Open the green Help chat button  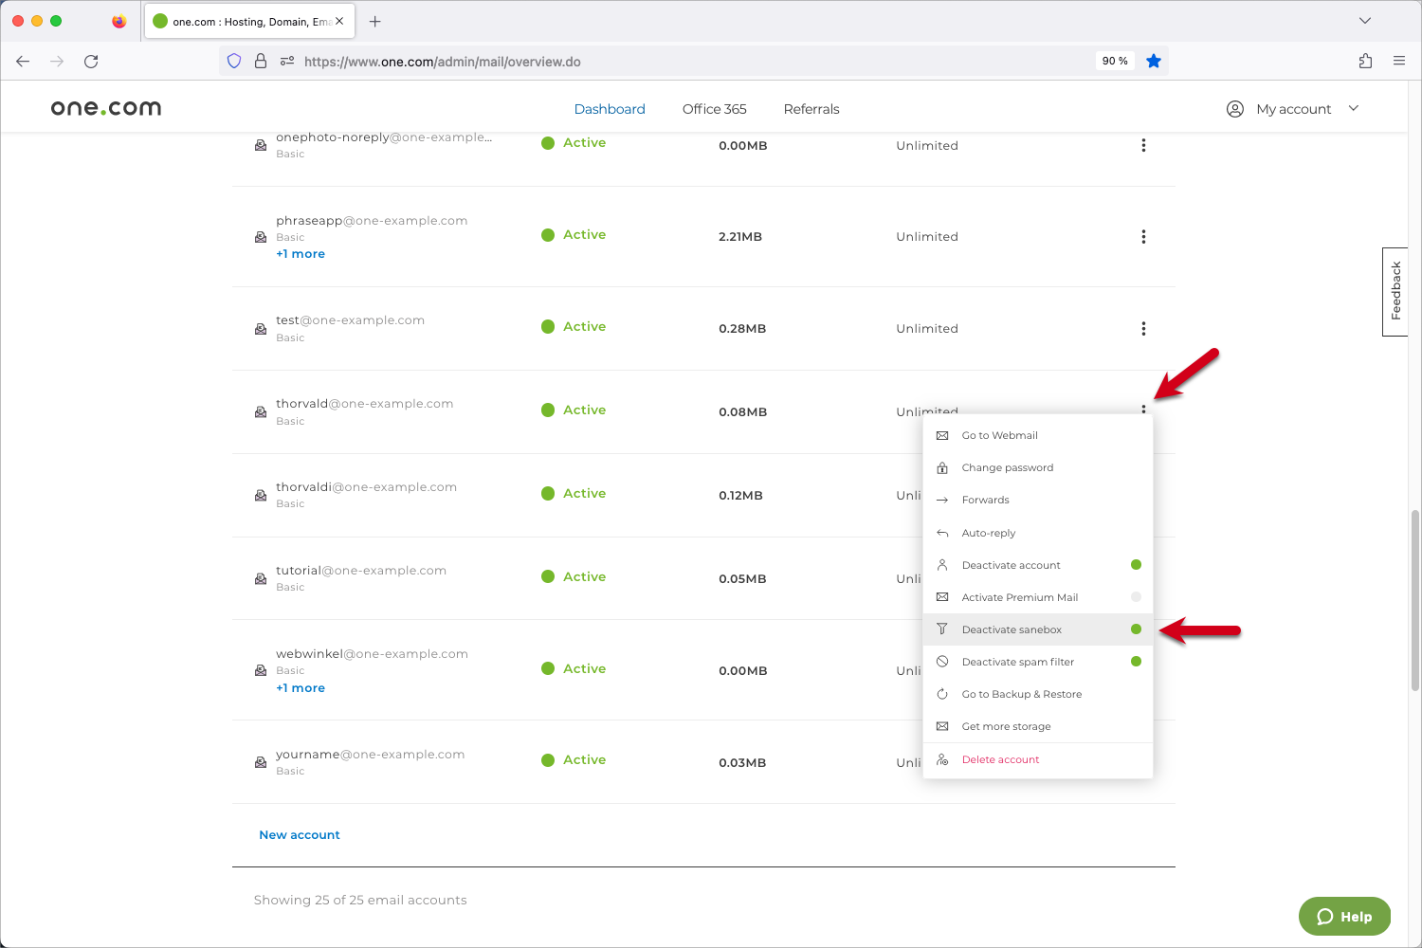(1343, 917)
